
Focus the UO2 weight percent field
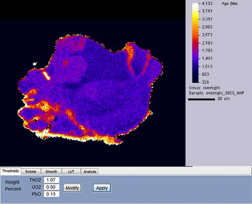click(x=51, y=187)
